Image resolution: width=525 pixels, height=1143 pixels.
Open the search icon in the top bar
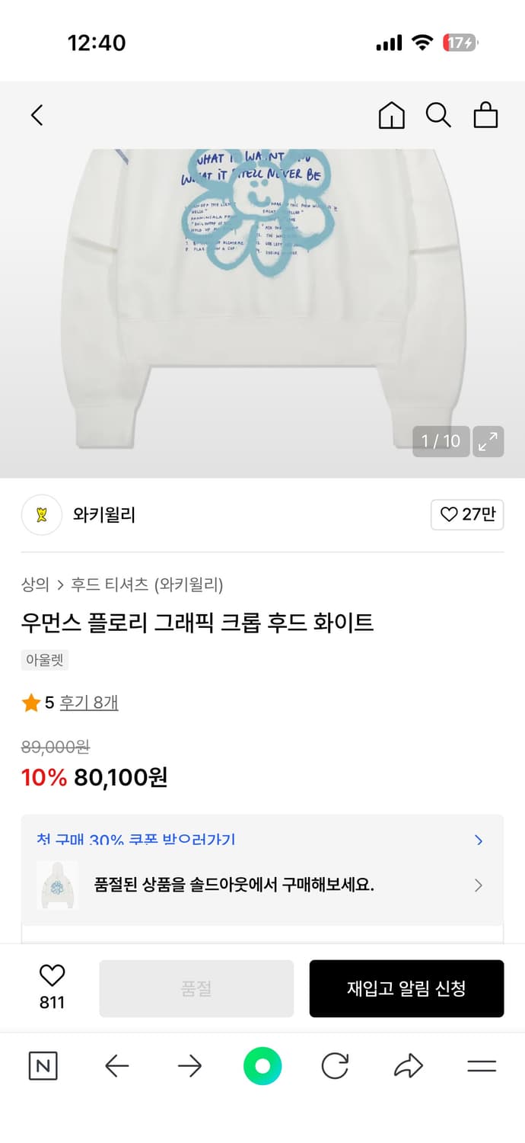tap(438, 115)
